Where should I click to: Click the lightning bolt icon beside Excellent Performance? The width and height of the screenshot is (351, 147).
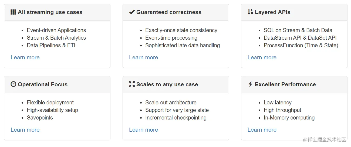(250, 84)
